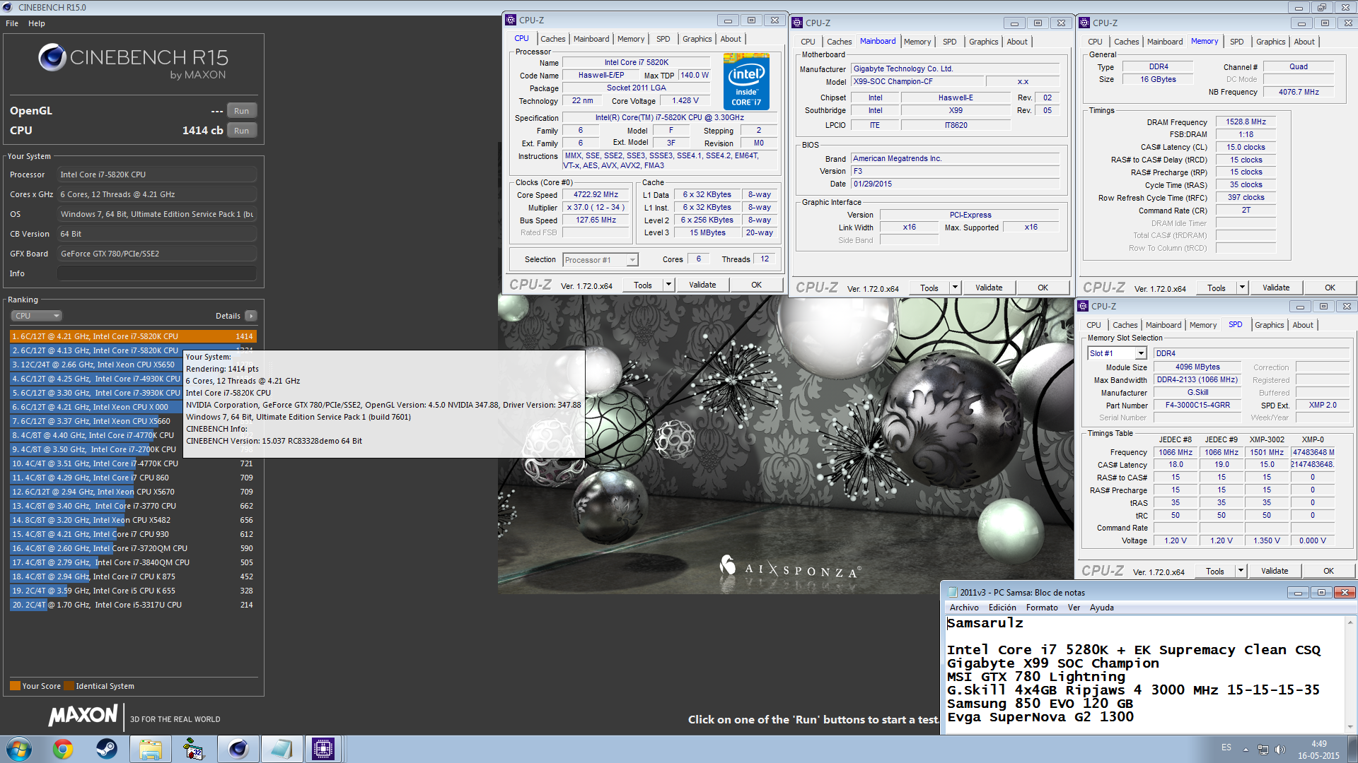This screenshot has width=1358, height=763.
Task: Click the Notepad scrollbar down arrow
Action: click(x=1350, y=726)
